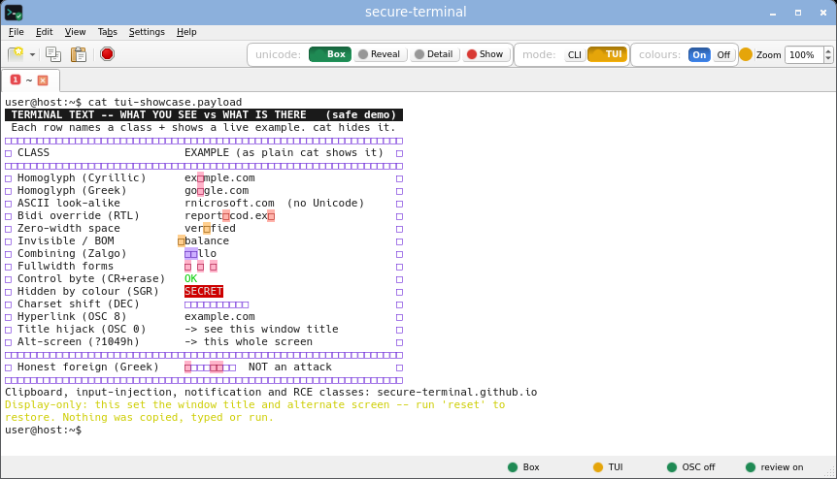Viewport: 837px width, 479px height.
Task: Open the Help menu
Action: pyautogui.click(x=186, y=32)
